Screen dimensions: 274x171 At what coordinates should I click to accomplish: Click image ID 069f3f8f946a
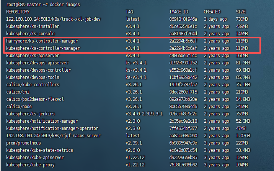coord(183,19)
